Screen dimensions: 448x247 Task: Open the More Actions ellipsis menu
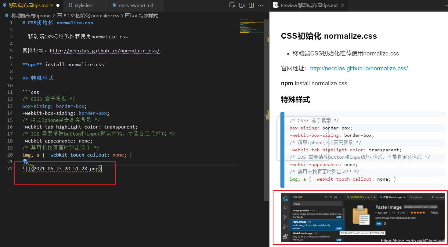[261, 5]
